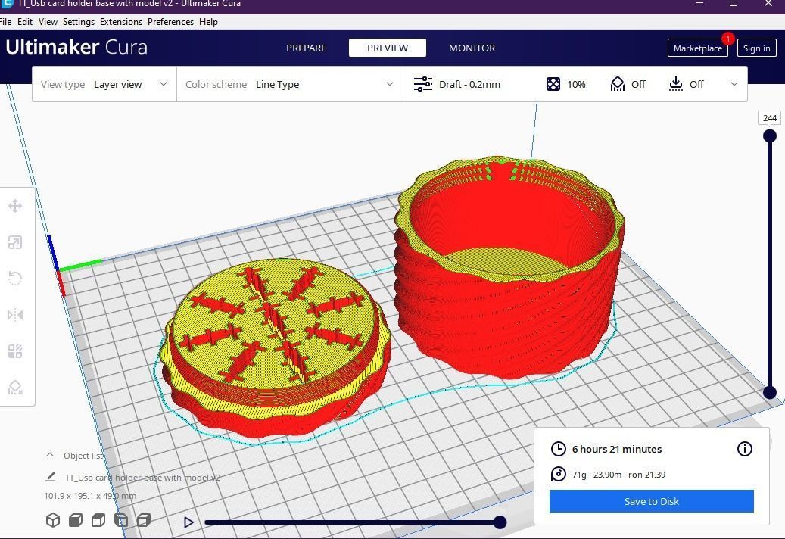785x539 pixels.
Task: Click the 6 hours 21 minutes estimate
Action: click(617, 449)
